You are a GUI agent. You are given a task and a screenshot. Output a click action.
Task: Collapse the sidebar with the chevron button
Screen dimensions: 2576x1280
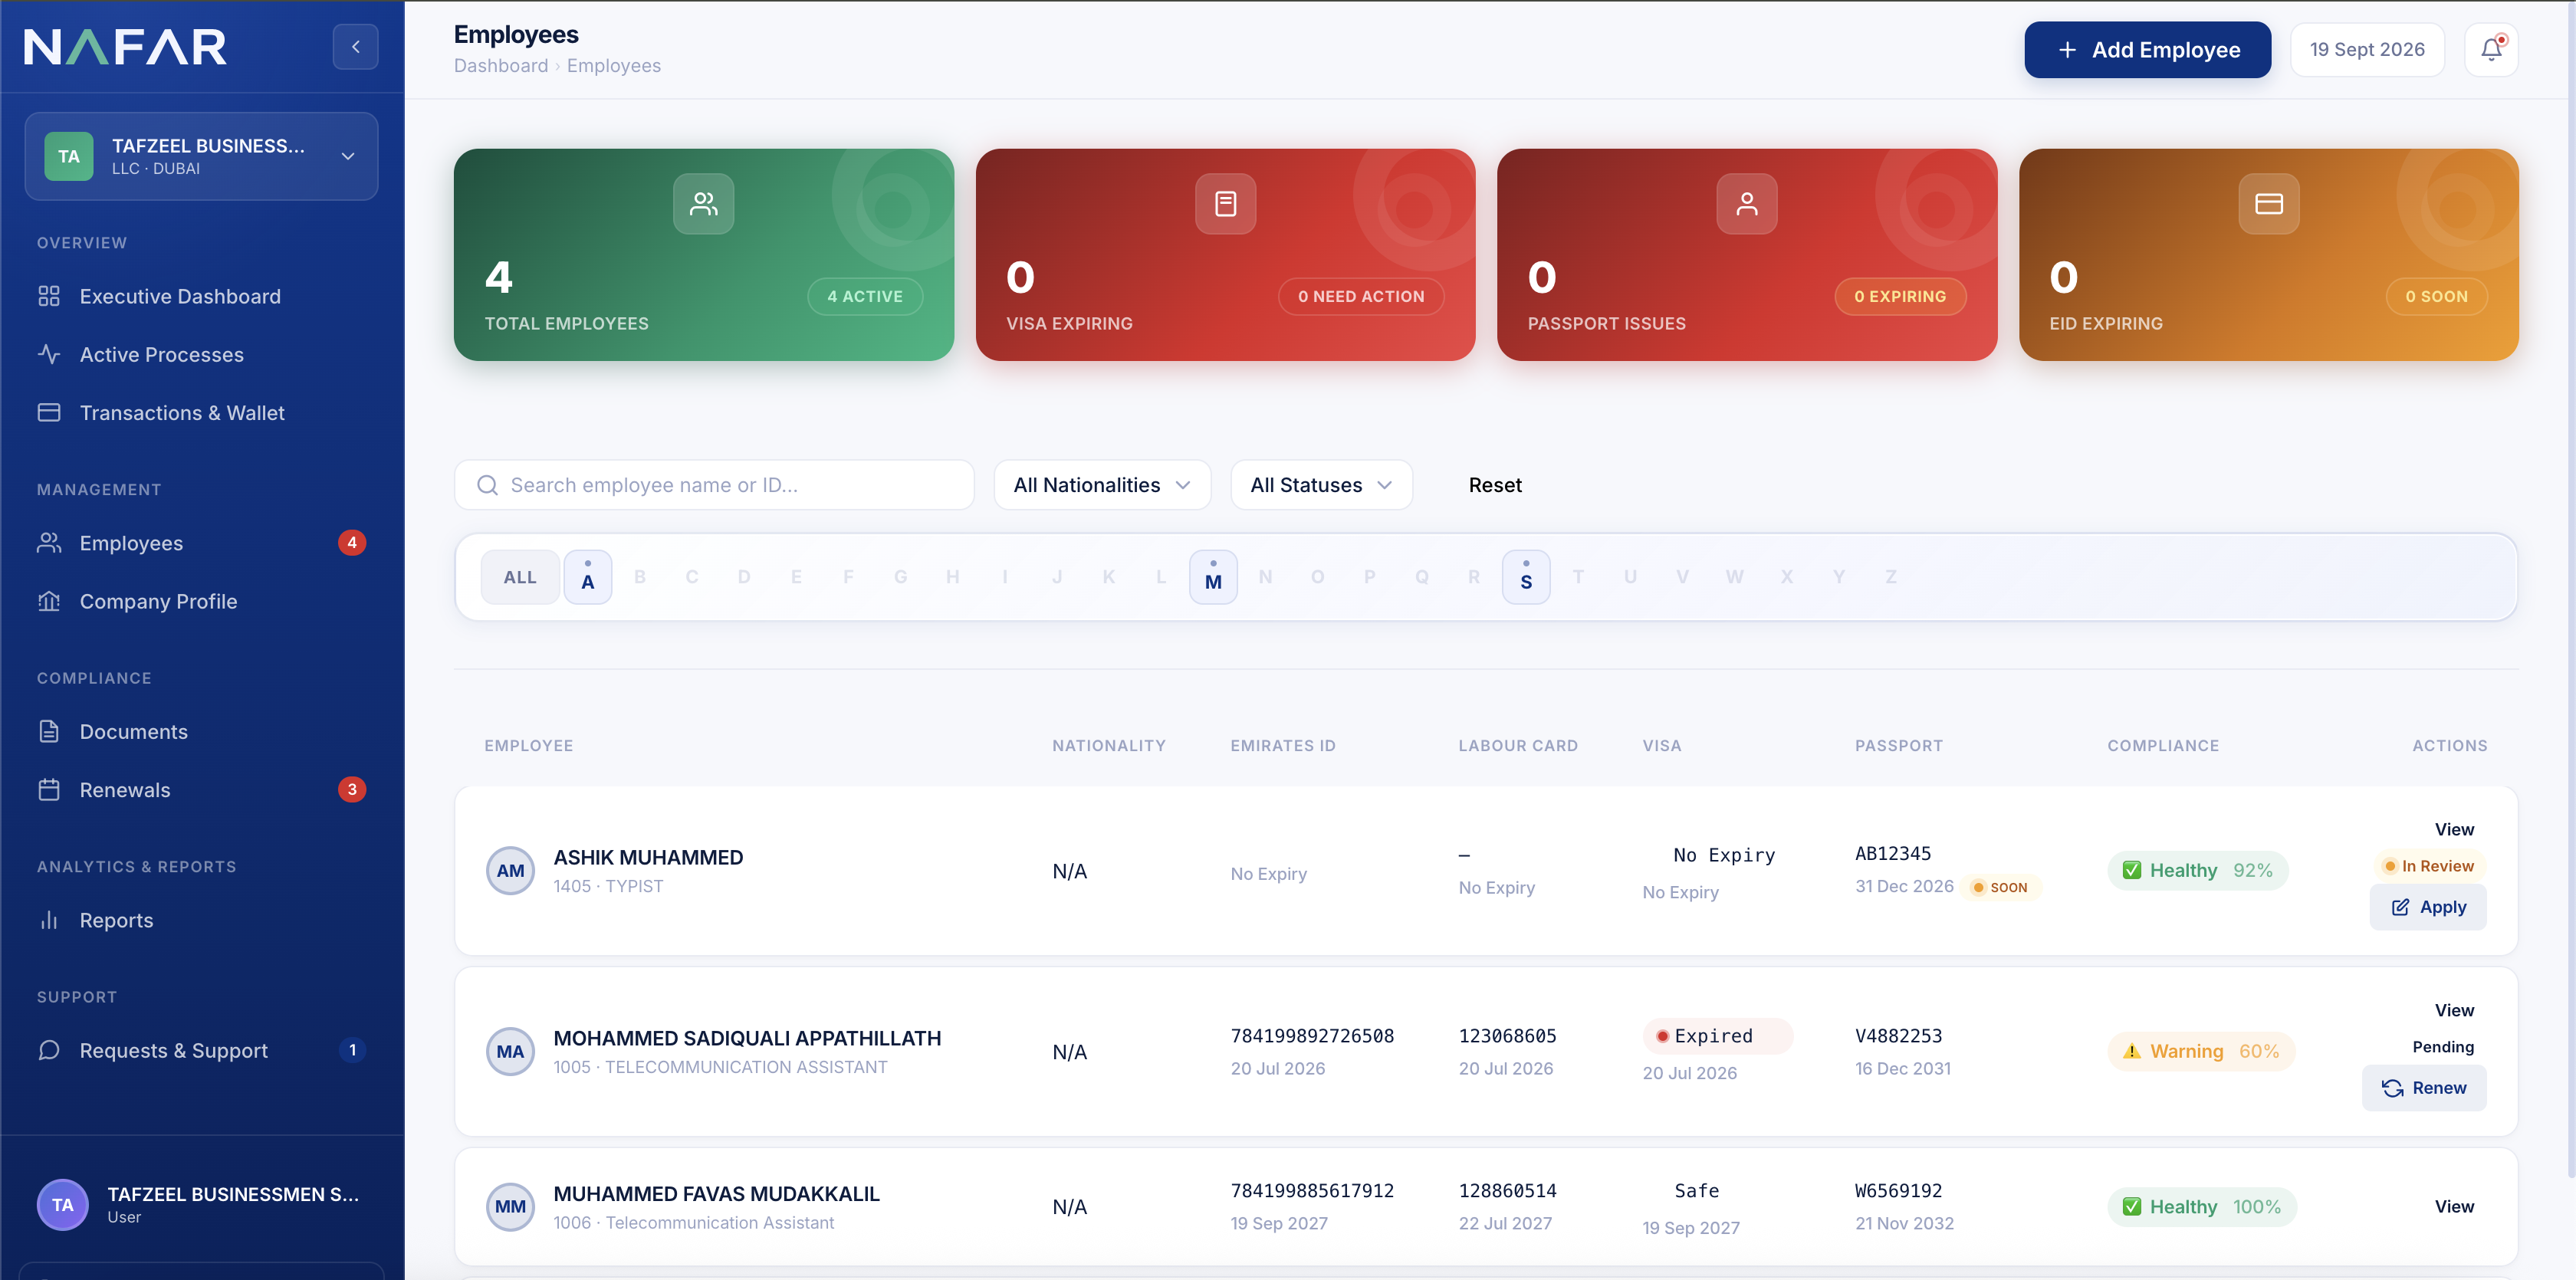(x=355, y=47)
